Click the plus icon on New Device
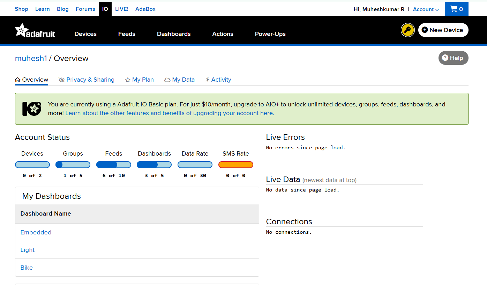 tap(425, 30)
